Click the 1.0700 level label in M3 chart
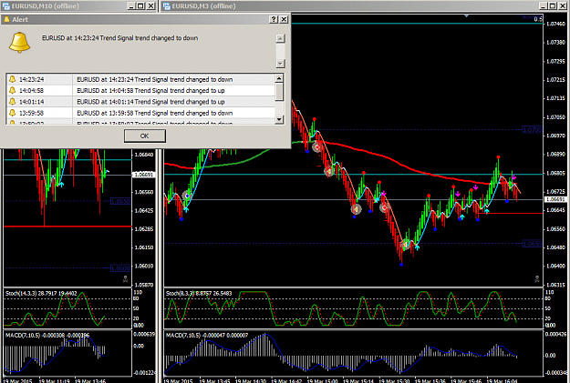570x383 pixels. pos(532,129)
